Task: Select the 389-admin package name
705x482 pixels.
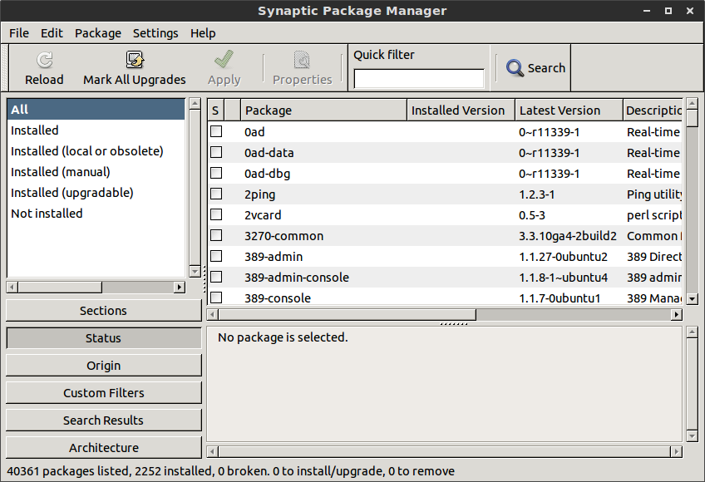Action: 274,257
